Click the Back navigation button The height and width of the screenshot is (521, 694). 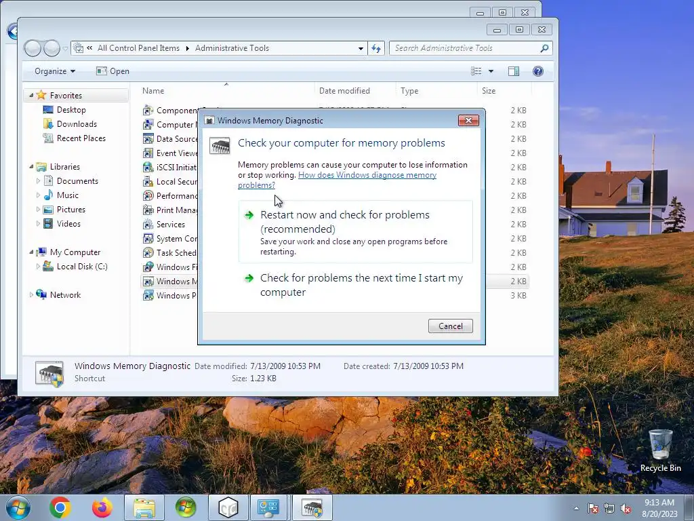[33, 48]
